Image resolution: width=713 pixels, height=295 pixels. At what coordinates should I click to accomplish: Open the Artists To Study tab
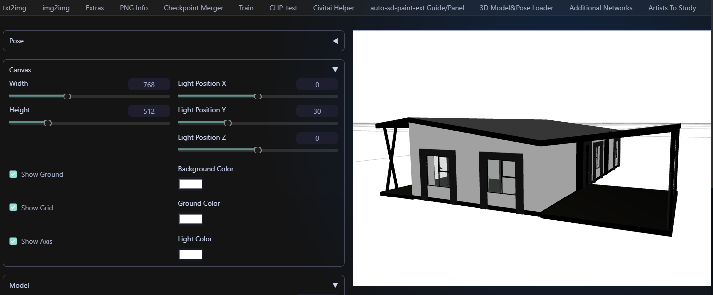pyautogui.click(x=672, y=8)
